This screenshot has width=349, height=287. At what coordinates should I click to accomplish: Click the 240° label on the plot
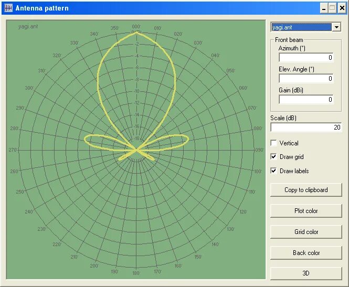(x=29, y=212)
